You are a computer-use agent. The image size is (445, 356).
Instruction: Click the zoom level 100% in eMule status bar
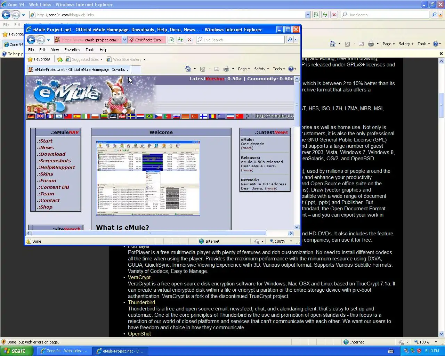pyautogui.click(x=280, y=241)
